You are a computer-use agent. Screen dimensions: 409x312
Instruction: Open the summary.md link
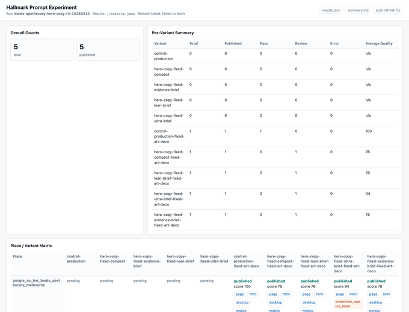tap(358, 10)
